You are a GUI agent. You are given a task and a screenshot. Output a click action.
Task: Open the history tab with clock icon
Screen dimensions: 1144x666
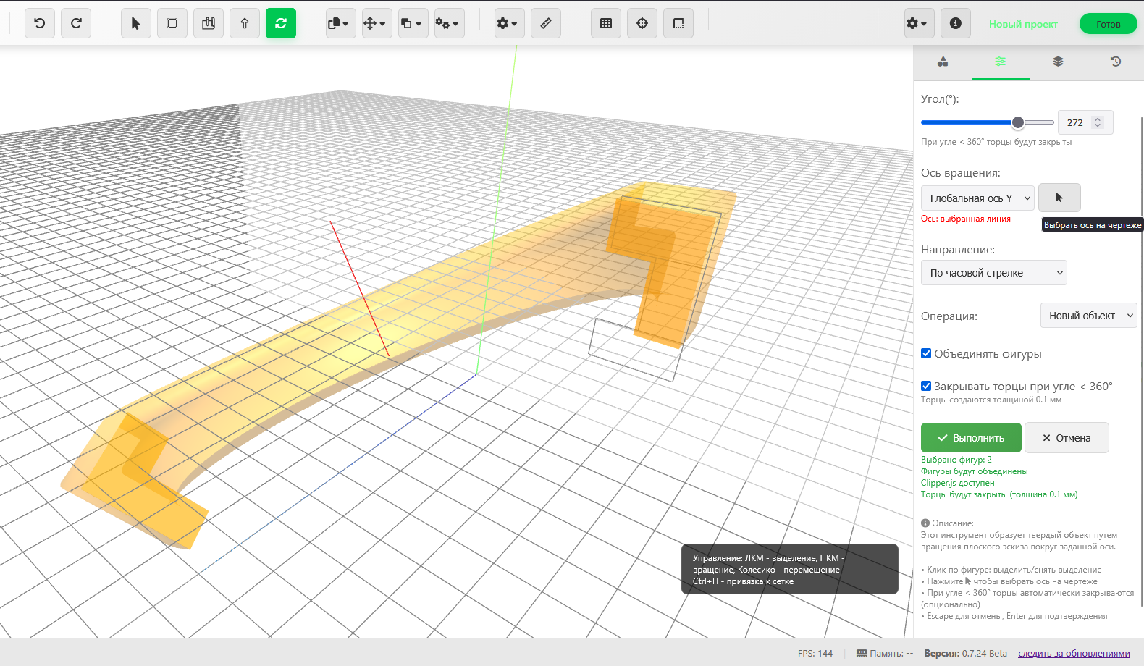click(x=1116, y=62)
